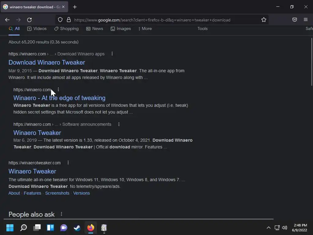The height and width of the screenshot is (235, 313).
Task: Open the last taskbar app after Firefox
Action: tap(104, 228)
